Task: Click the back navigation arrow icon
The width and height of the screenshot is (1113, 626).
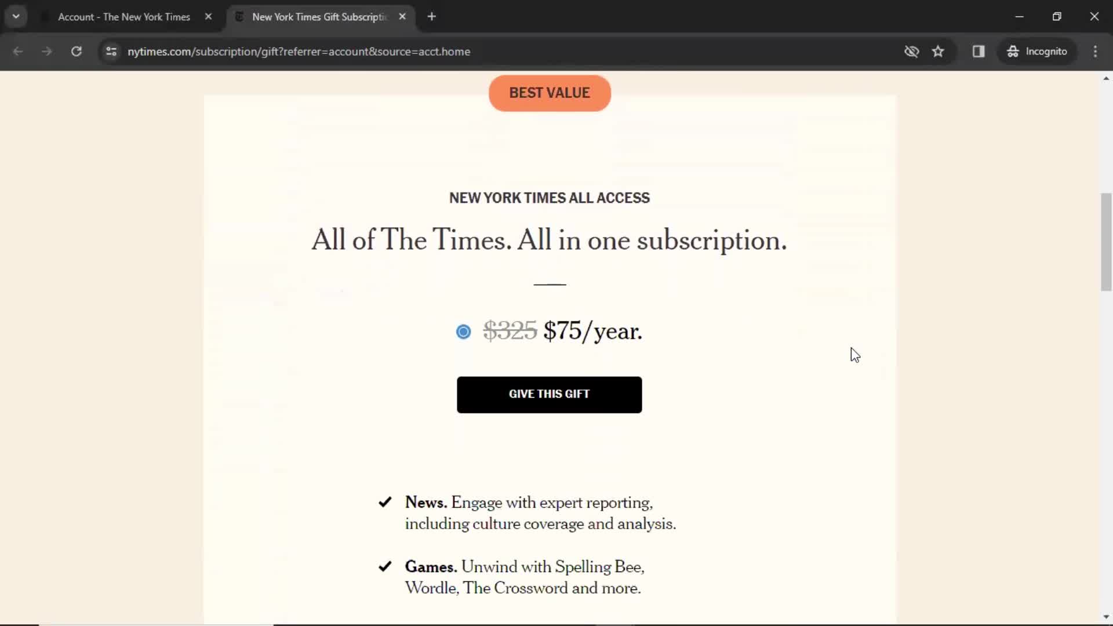Action: [x=19, y=51]
